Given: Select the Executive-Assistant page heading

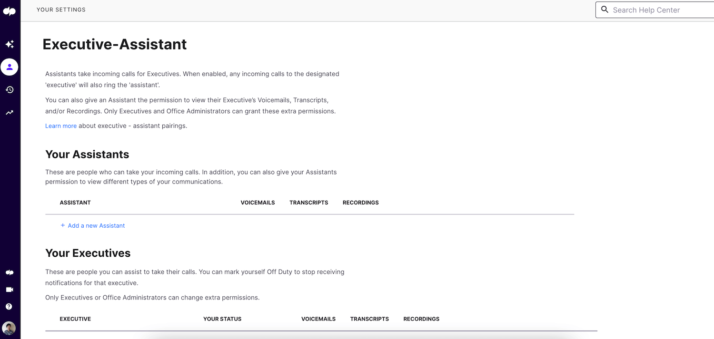Looking at the screenshot, I should point(114,44).
